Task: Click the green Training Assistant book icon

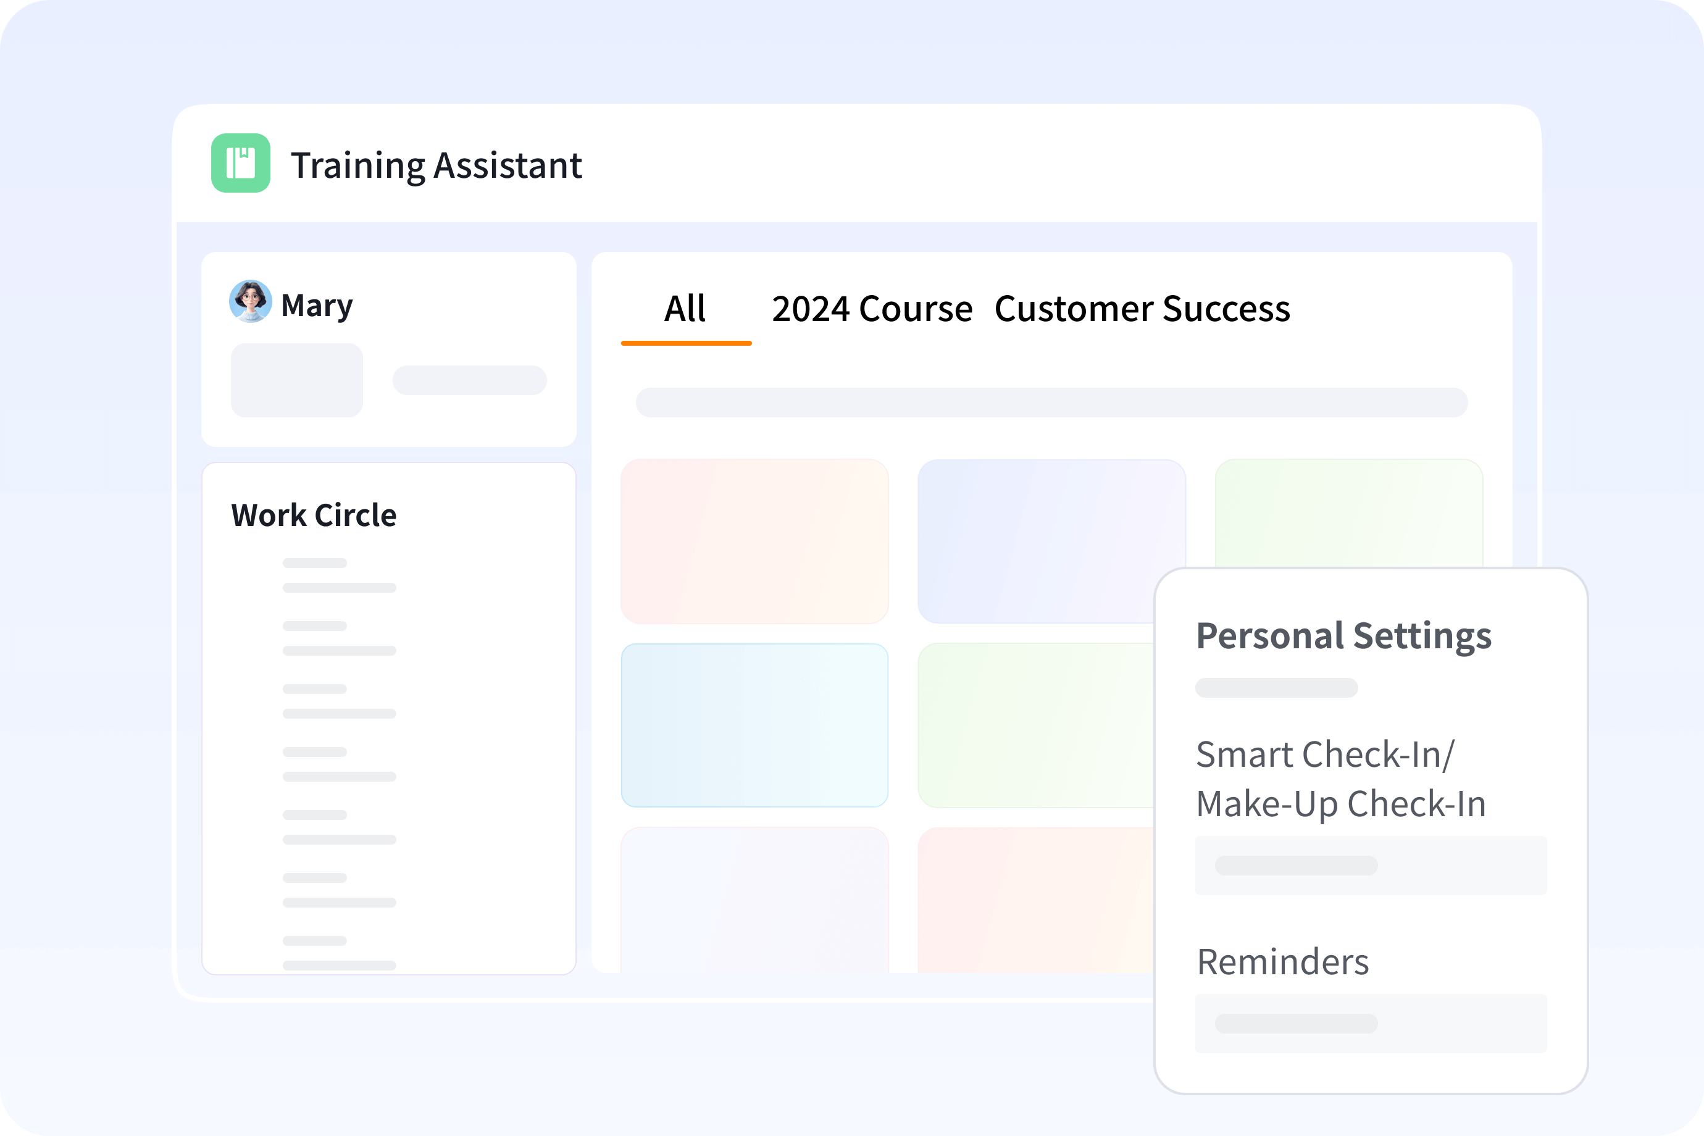Action: coord(241,163)
